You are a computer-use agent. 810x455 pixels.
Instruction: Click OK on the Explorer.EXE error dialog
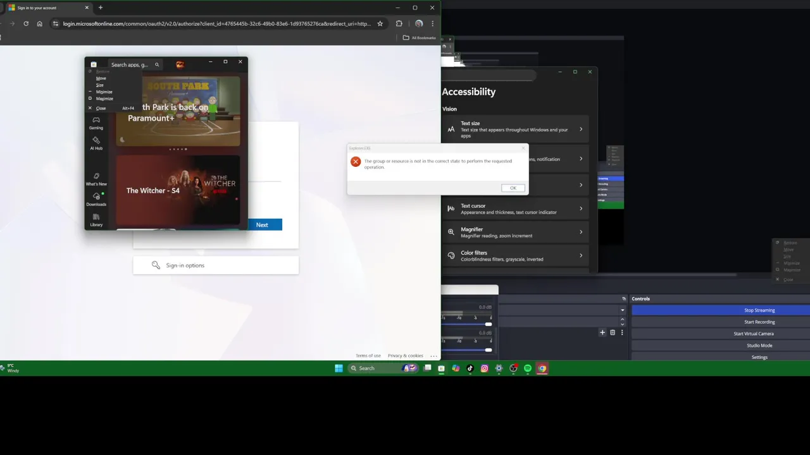(x=513, y=188)
